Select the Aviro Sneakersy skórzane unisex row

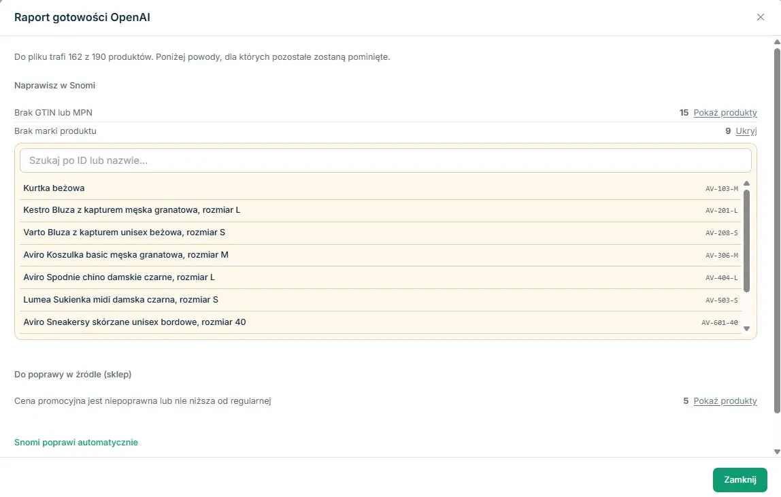(x=380, y=322)
